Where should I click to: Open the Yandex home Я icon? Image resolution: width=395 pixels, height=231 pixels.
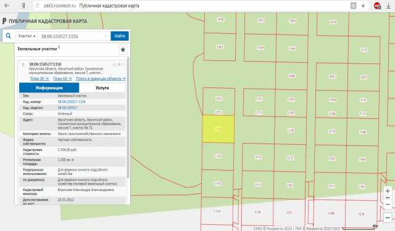click(x=23, y=6)
